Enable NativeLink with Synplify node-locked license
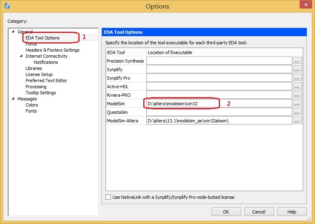315x224 pixels. (x=108, y=197)
